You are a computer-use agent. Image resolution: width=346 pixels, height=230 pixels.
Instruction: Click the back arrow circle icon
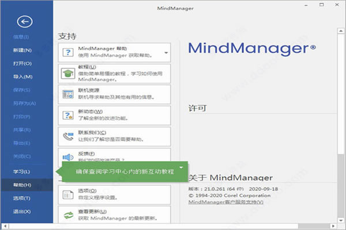25,22
